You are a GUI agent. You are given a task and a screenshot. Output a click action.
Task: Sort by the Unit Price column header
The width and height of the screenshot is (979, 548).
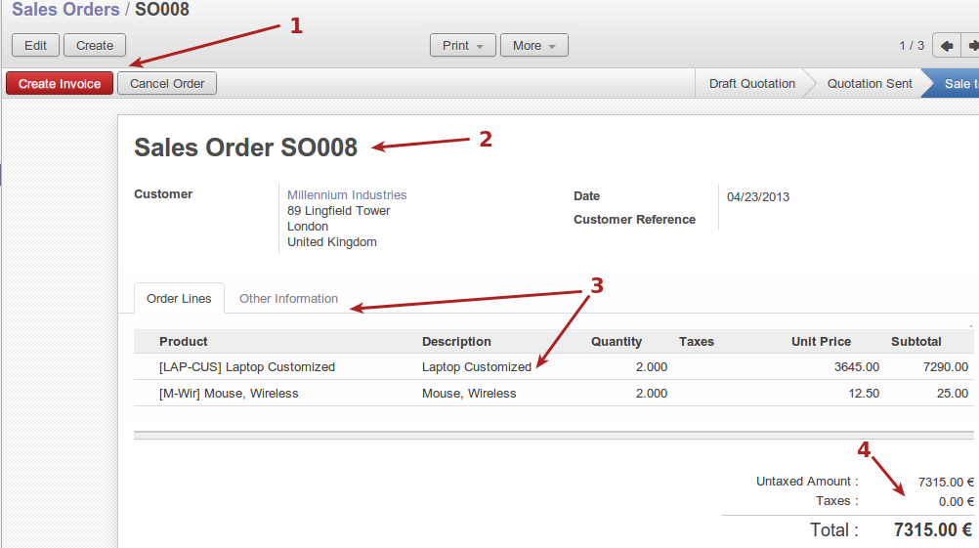[821, 342]
